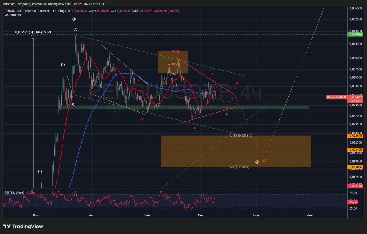Click the PENGUUSDT.P current price tag
The height and width of the screenshot is (234, 367).
[x=337, y=97]
